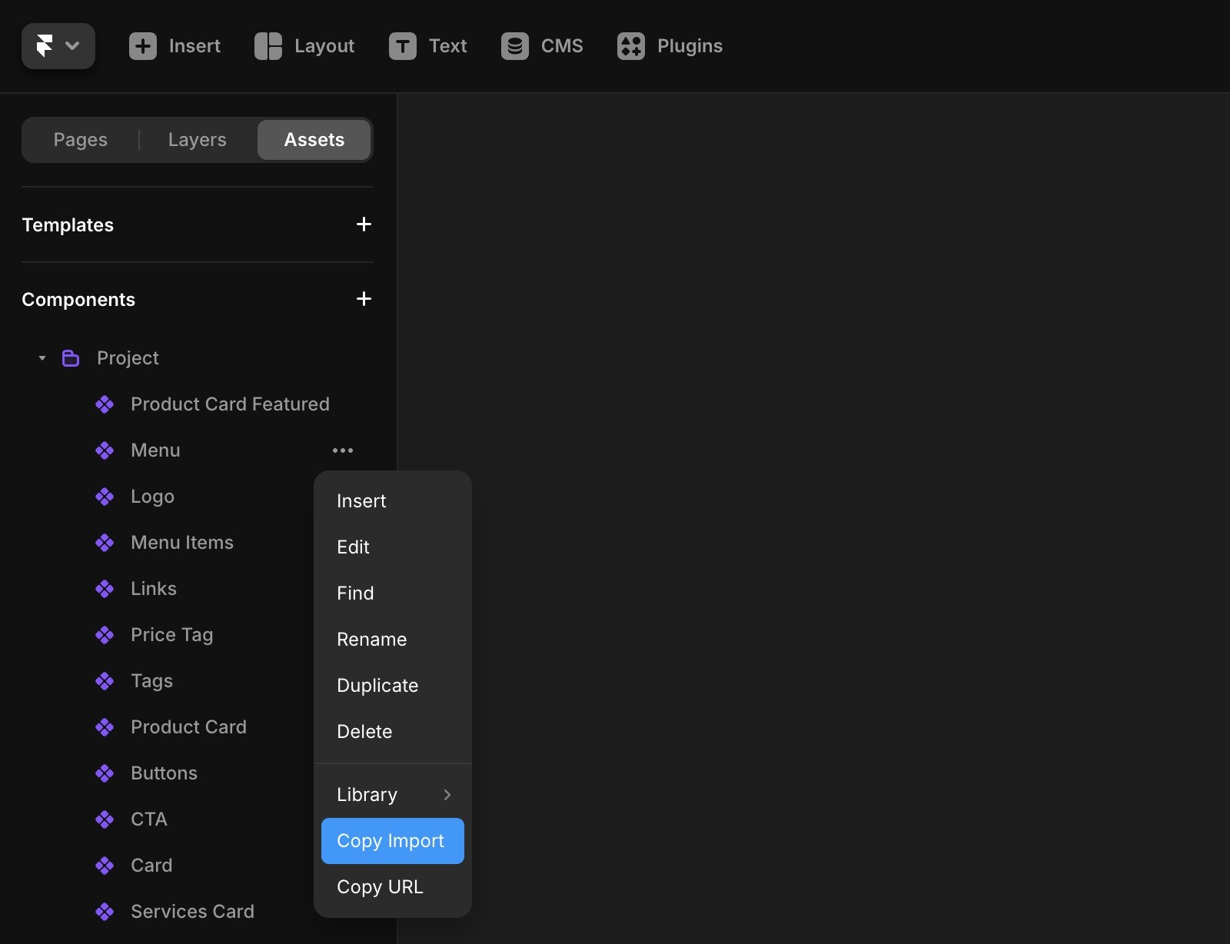Choose Rename from the context menu
This screenshot has height=944, width=1230.
(393, 640)
